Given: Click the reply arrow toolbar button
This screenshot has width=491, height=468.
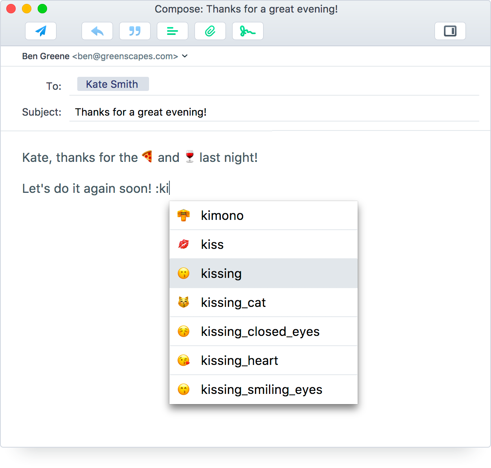Looking at the screenshot, I should click(x=97, y=31).
